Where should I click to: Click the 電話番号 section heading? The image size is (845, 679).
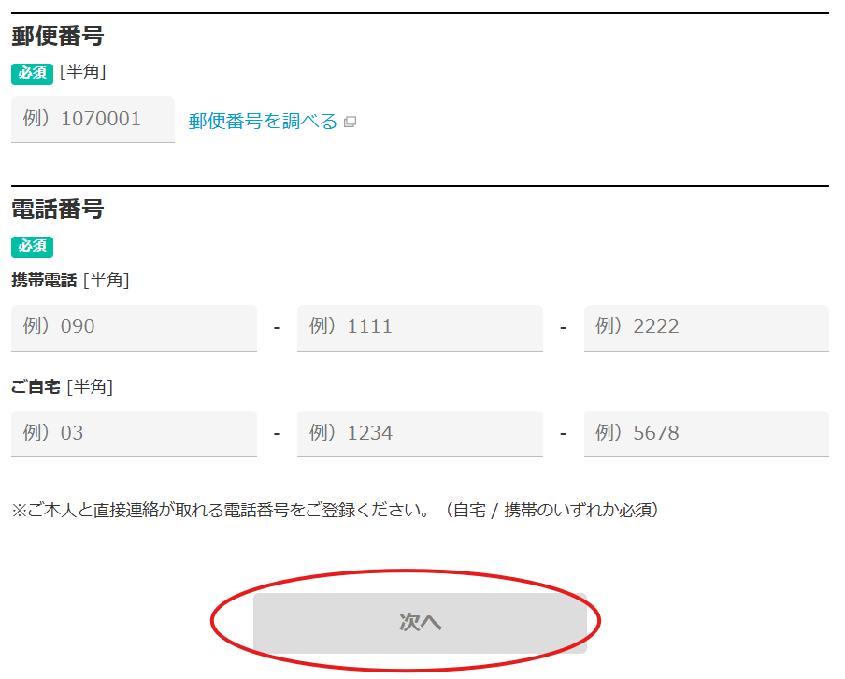[57, 209]
